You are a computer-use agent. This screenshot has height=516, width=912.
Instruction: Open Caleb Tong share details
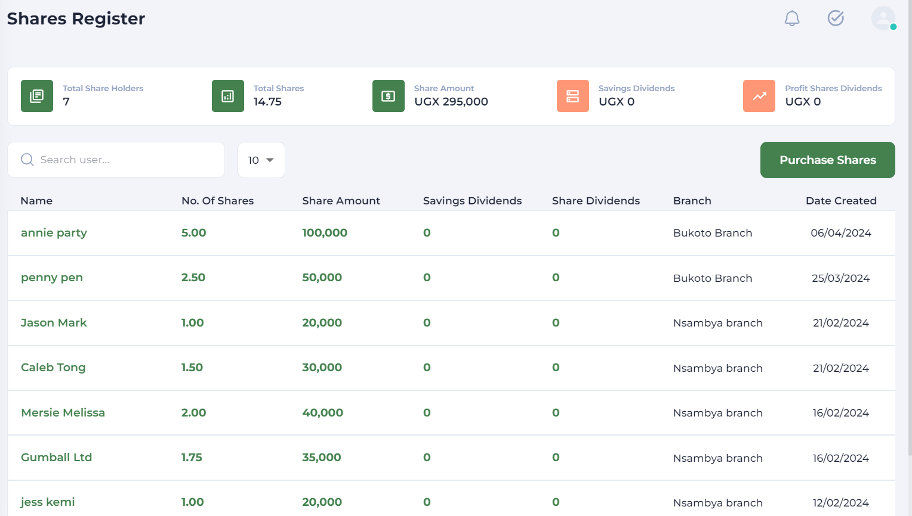click(x=53, y=368)
